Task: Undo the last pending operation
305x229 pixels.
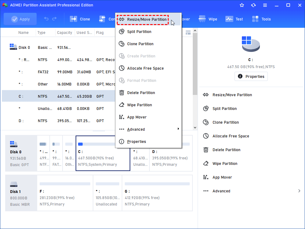Action: point(46,19)
